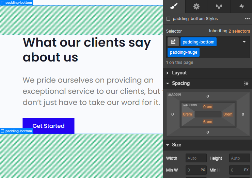This screenshot has width=252, height=178.
Task: Edit the left padding 0rem value
Action: click(187, 114)
